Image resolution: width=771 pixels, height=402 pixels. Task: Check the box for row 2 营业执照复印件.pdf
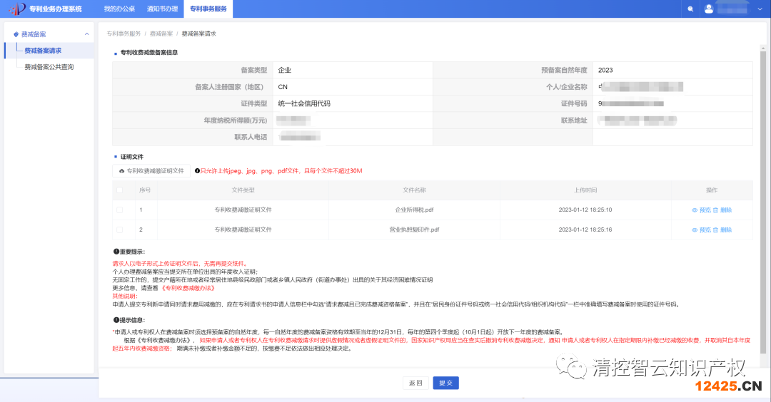(x=120, y=230)
